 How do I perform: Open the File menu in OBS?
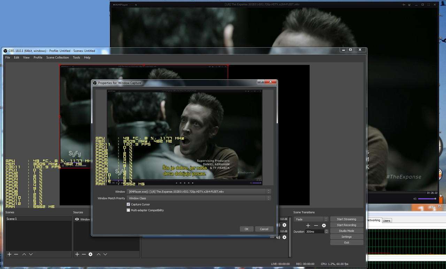click(8, 57)
